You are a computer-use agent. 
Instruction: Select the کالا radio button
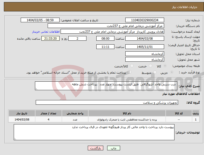click(x=165, y=66)
